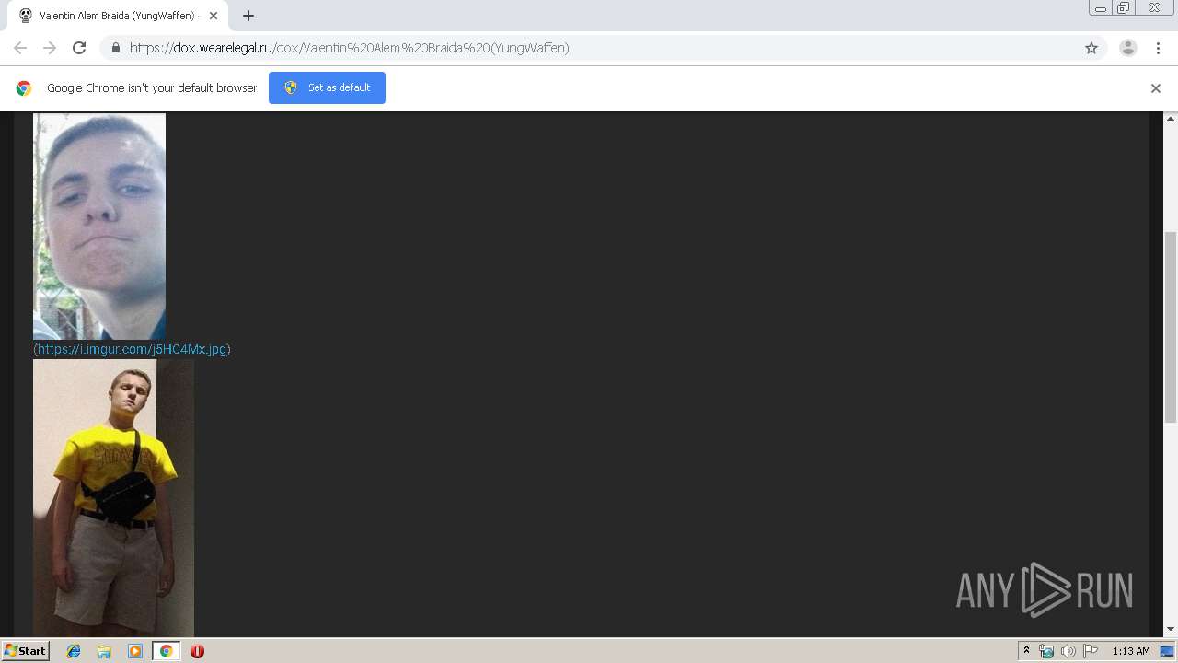Click Chrome icon in taskbar

(166, 651)
